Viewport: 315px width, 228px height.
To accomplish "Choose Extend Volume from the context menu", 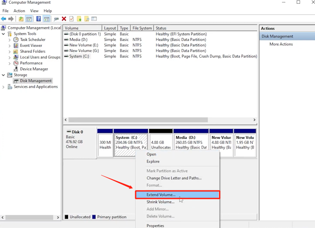I will 161,195.
